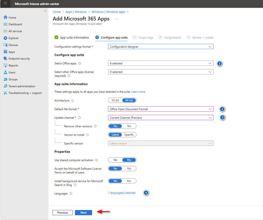Screen dimensions: 263x220
Task: Click the Apps | Windows breadcrumb
Action: [76, 12]
